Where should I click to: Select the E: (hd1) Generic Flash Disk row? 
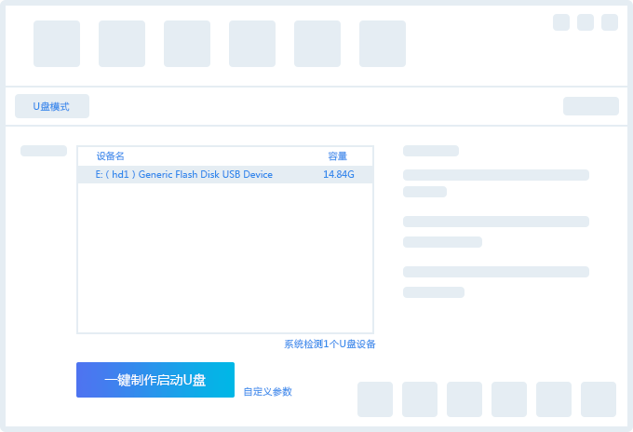225,174
